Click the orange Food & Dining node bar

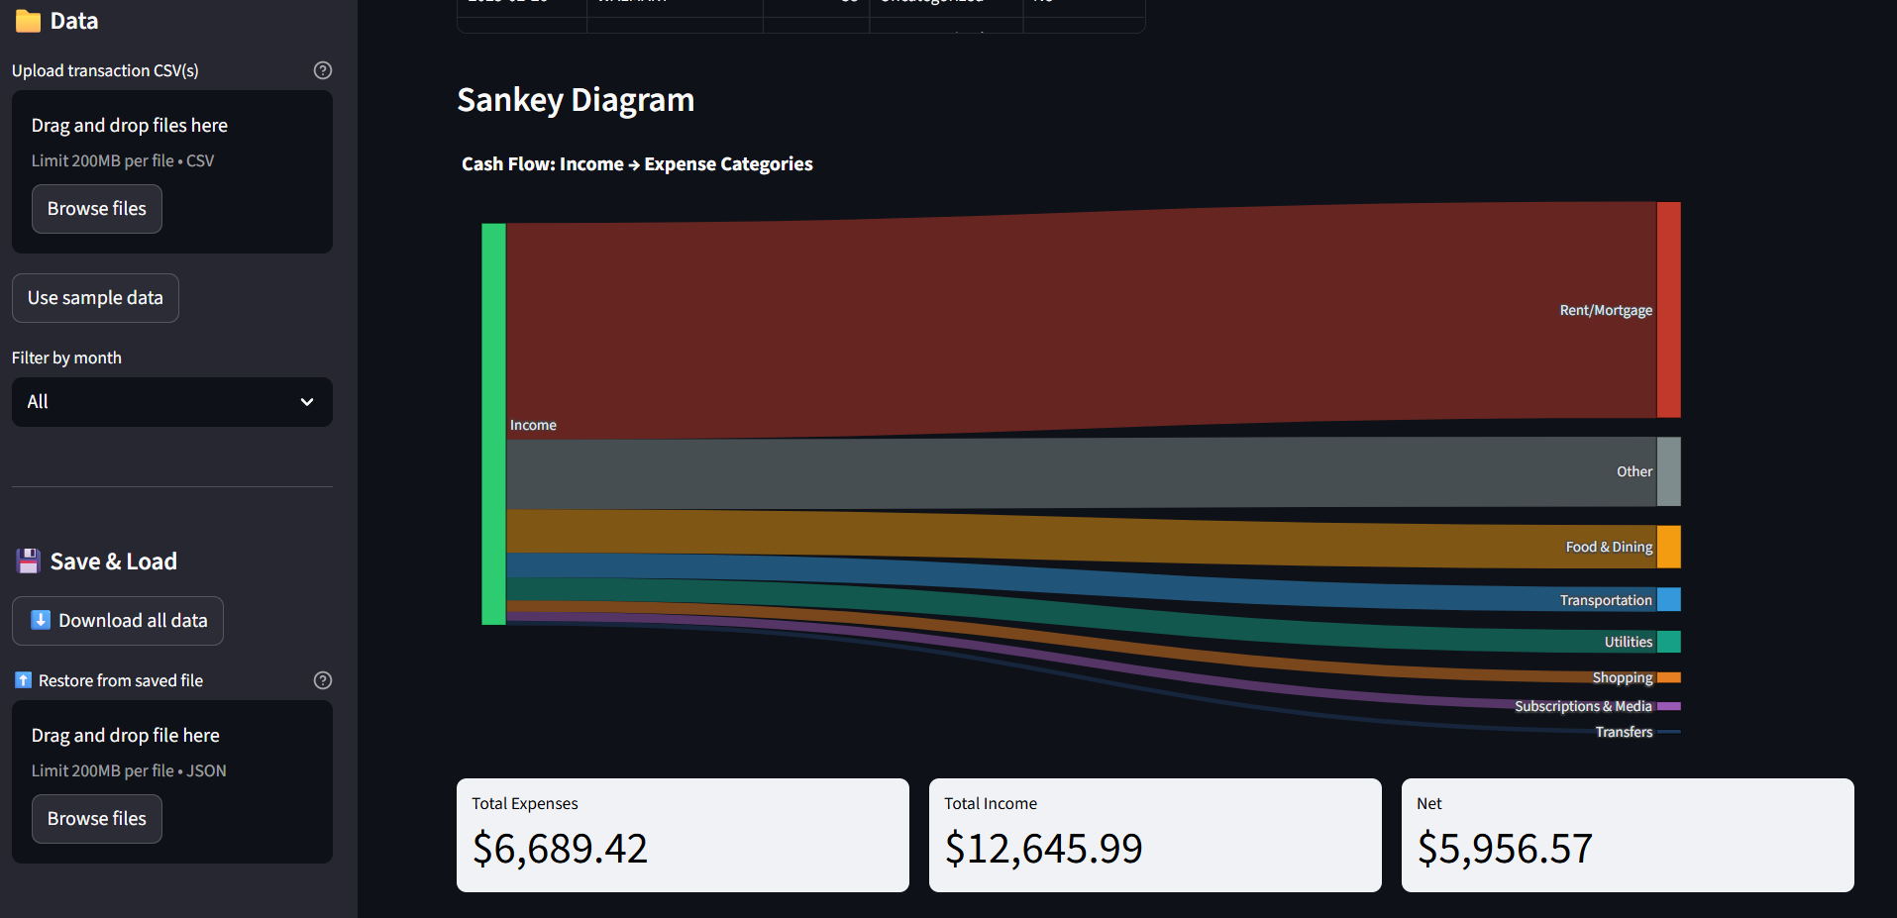1669,547
